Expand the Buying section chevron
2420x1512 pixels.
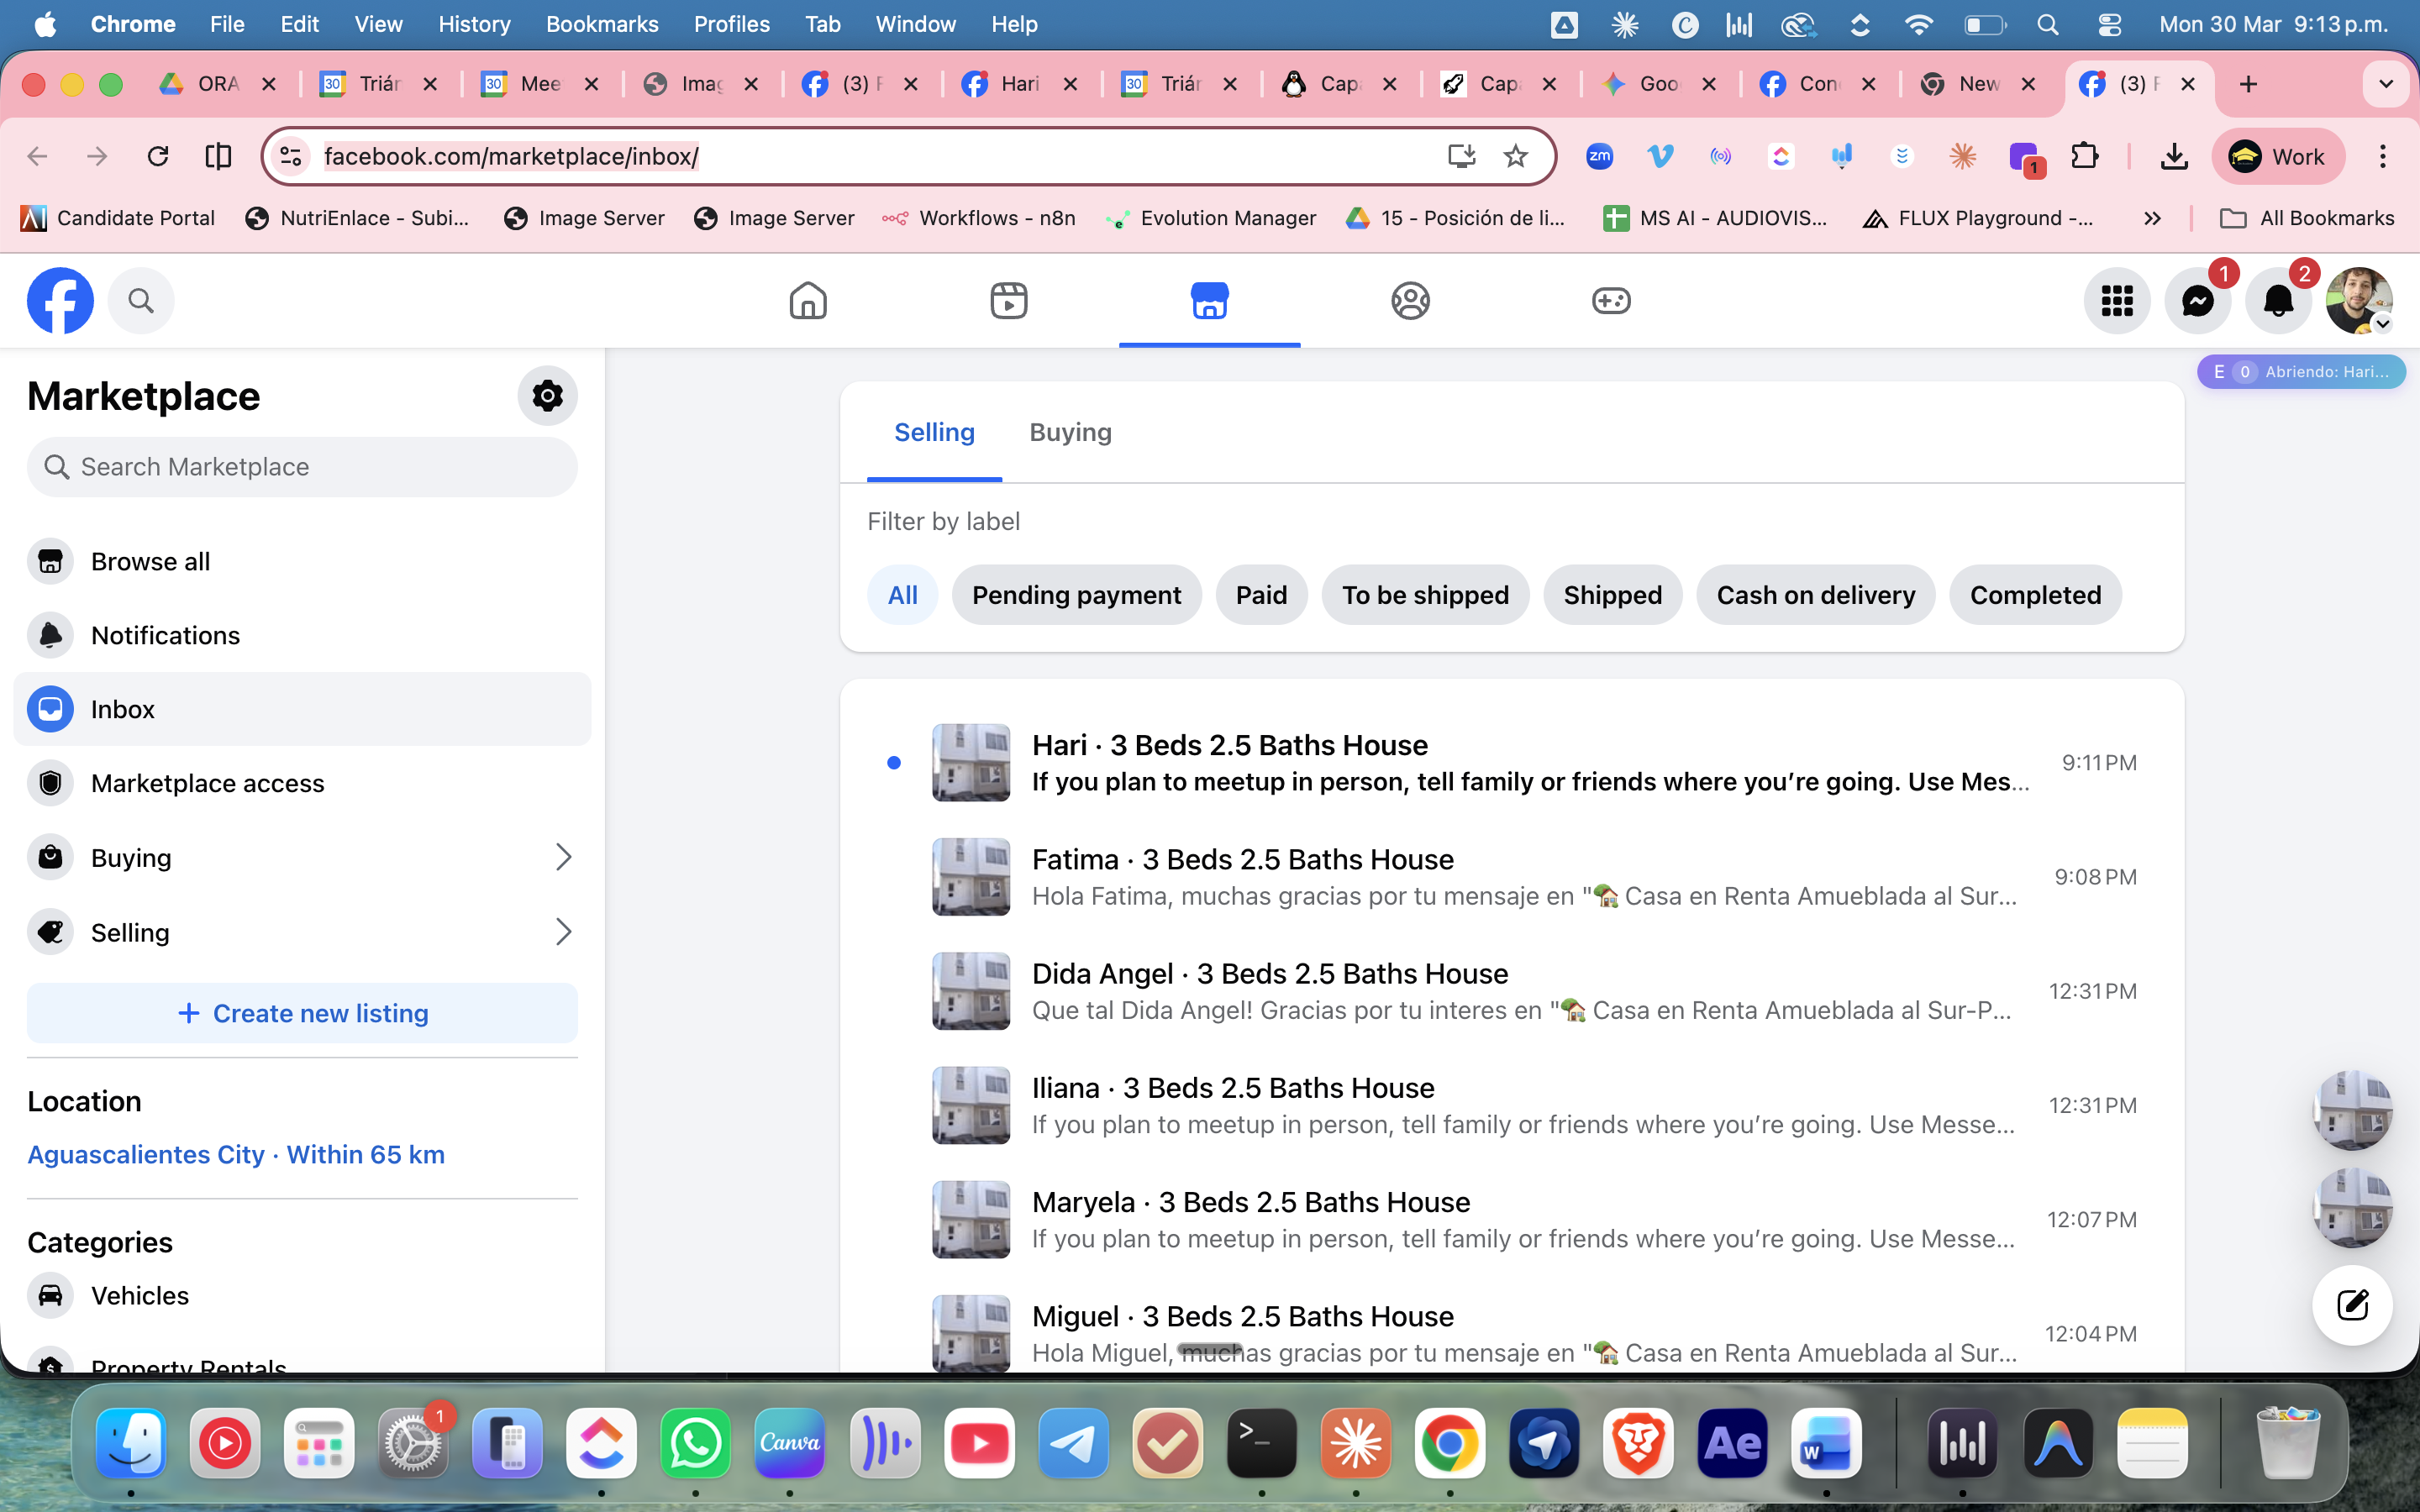click(563, 858)
